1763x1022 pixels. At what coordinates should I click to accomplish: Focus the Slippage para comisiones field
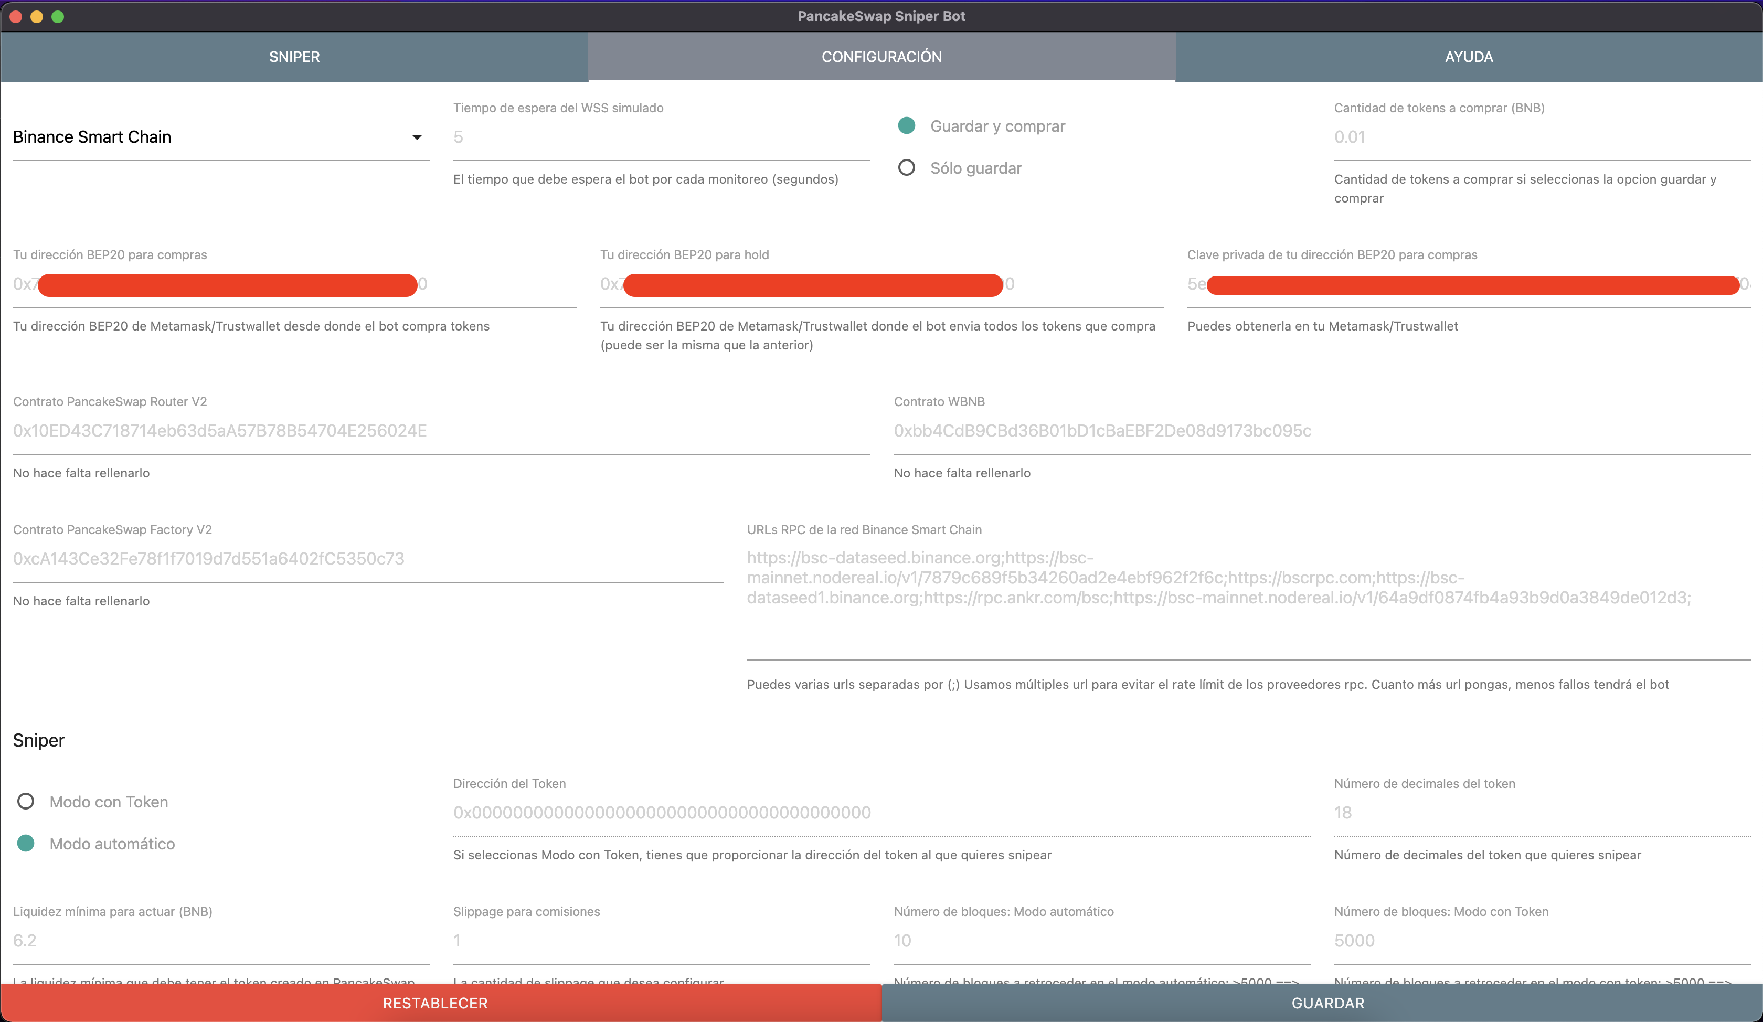[x=662, y=941]
